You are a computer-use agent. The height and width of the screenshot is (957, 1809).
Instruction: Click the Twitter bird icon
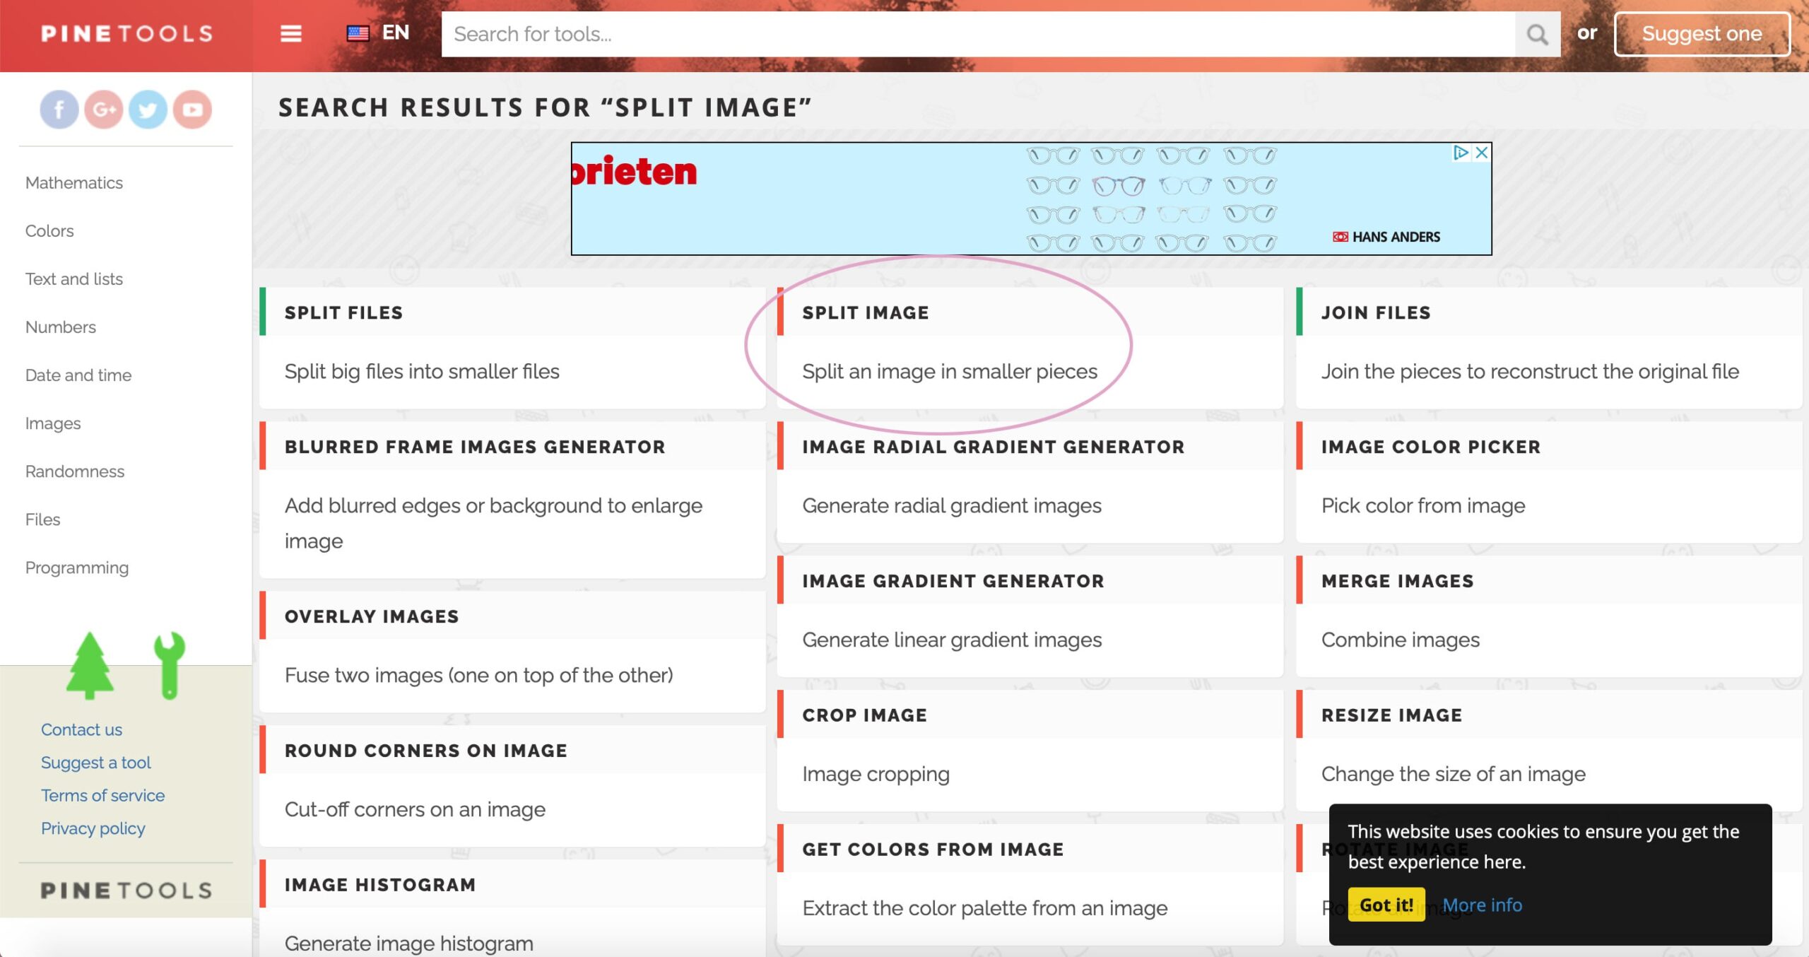[x=148, y=110]
